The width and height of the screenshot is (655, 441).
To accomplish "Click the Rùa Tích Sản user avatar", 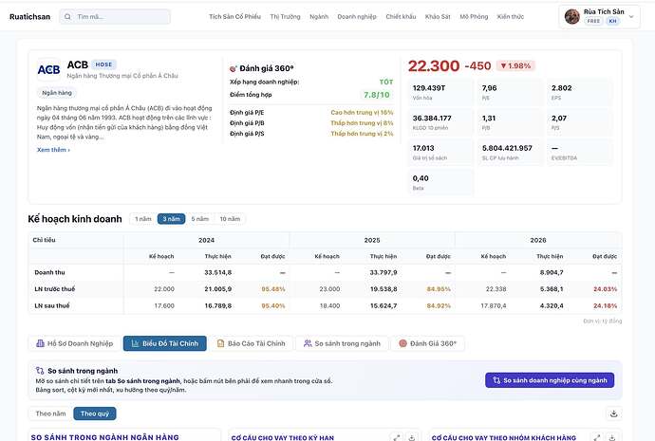I will pos(571,17).
